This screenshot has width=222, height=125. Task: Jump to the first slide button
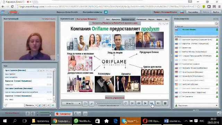[x=132, y=103]
